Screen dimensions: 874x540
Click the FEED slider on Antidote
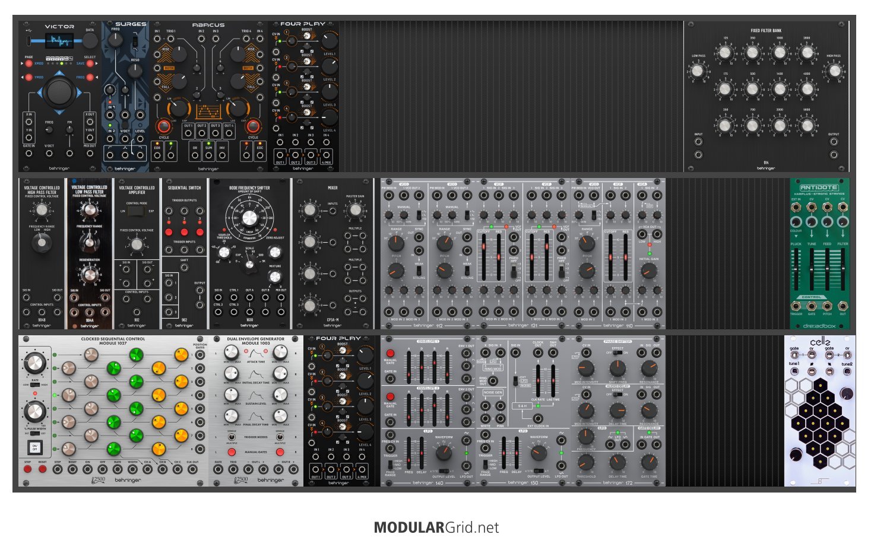pyautogui.click(x=827, y=271)
